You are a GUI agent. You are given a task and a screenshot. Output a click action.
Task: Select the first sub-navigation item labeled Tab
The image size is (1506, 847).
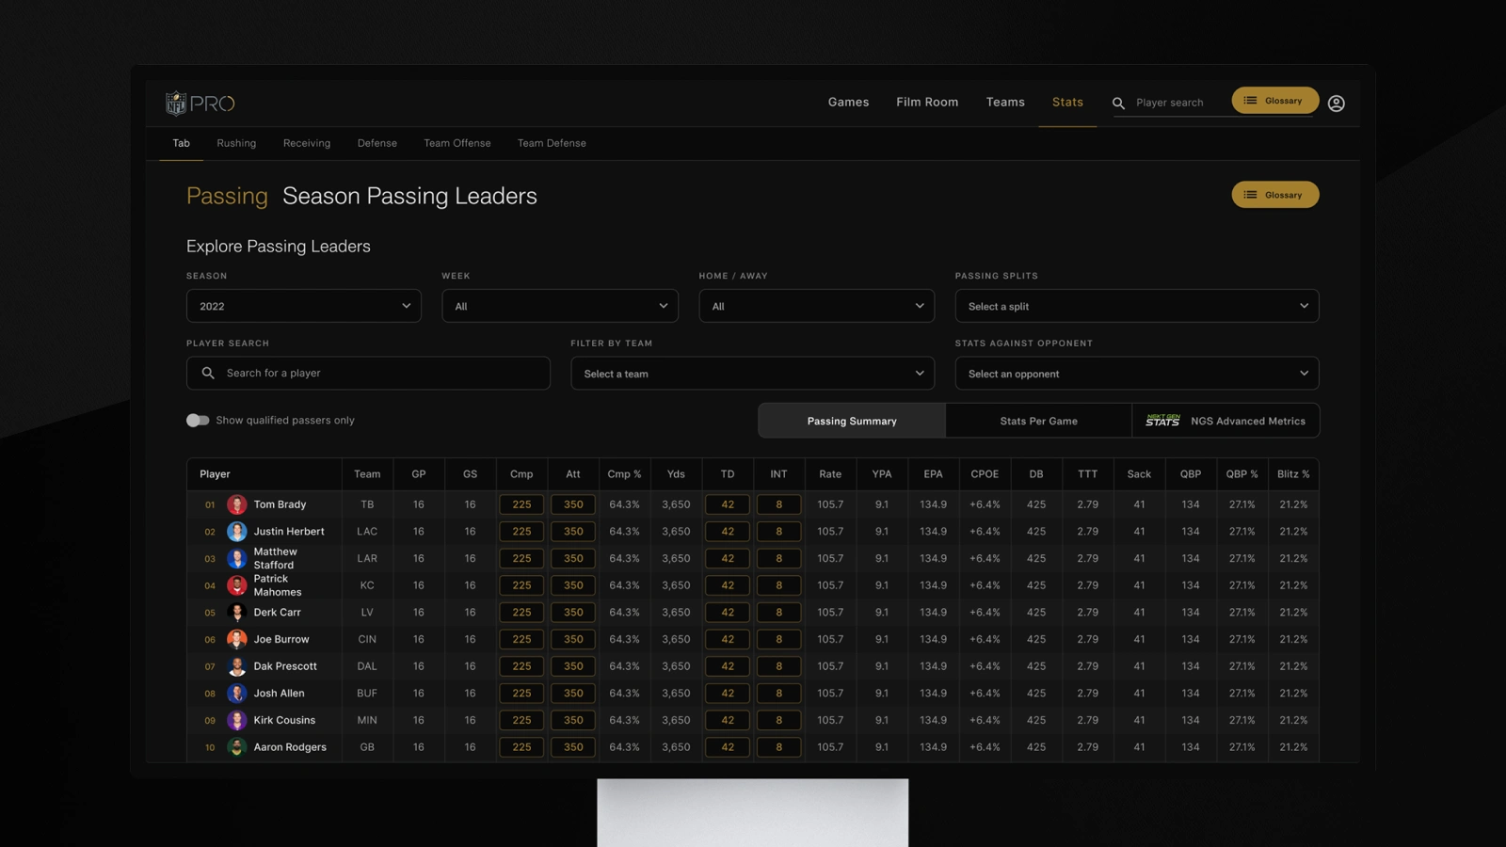(182, 143)
